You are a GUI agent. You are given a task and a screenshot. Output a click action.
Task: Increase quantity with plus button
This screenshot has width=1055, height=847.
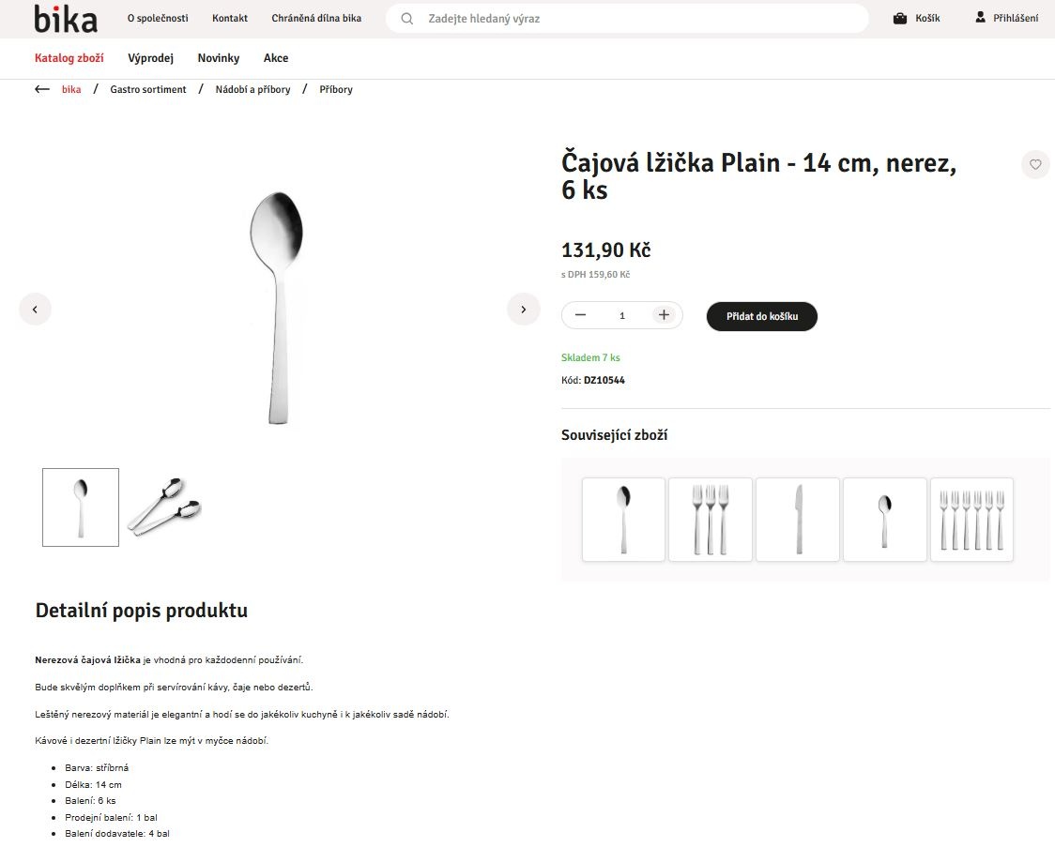coord(664,315)
